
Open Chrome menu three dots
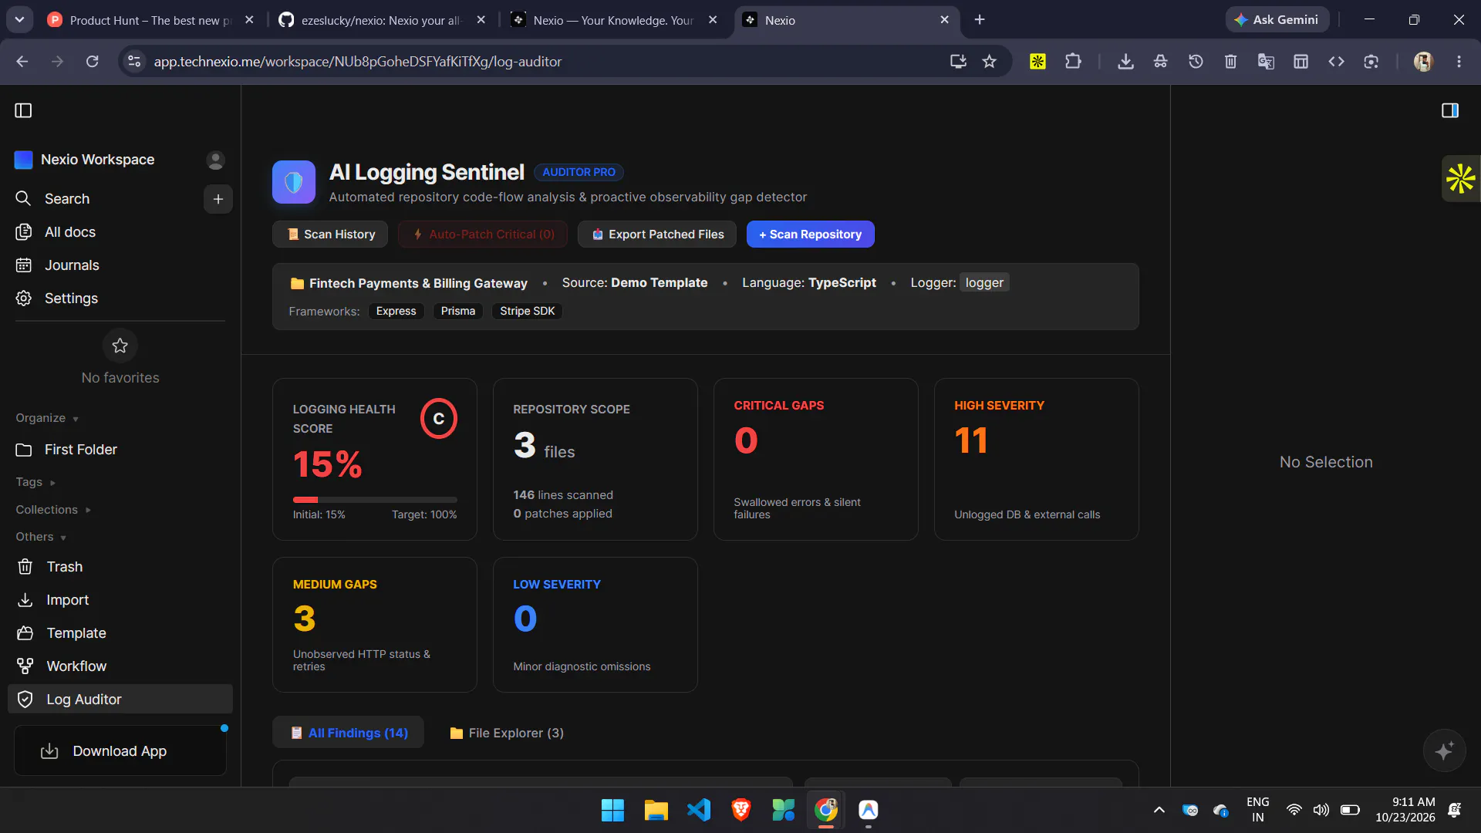1459,62
